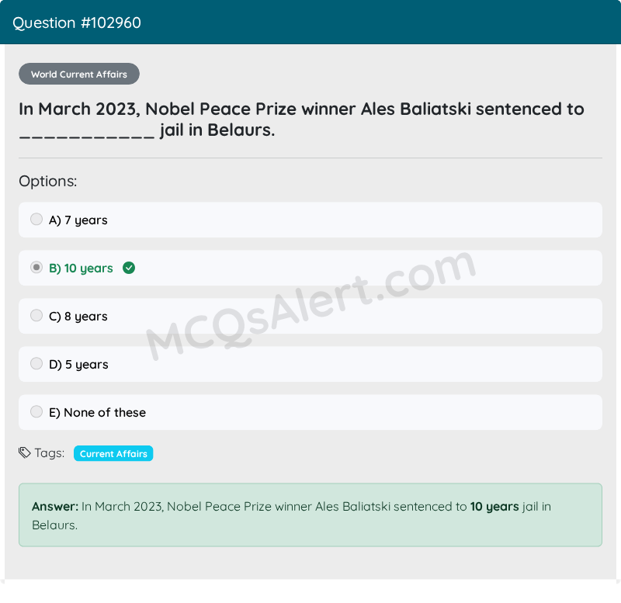Select the option row labeled B) 10 years

tap(310, 268)
